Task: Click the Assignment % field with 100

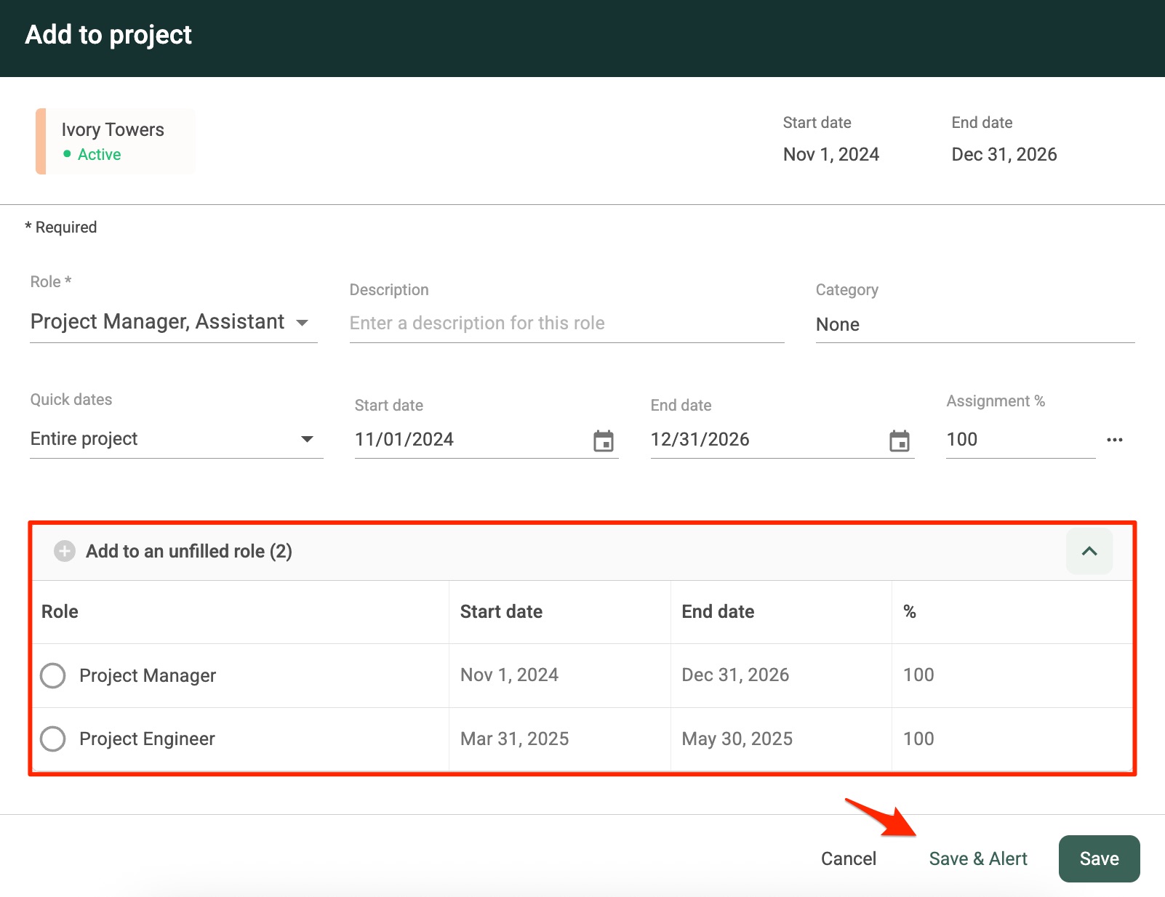Action: (x=1020, y=440)
